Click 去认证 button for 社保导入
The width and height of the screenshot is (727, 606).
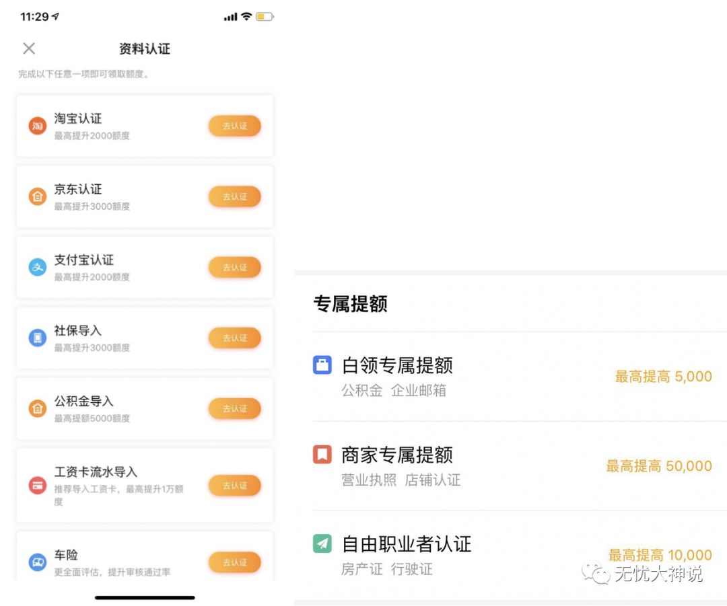tap(235, 338)
